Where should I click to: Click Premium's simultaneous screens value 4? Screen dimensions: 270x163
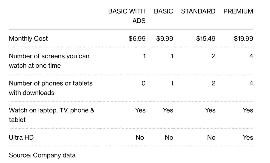click(x=251, y=56)
